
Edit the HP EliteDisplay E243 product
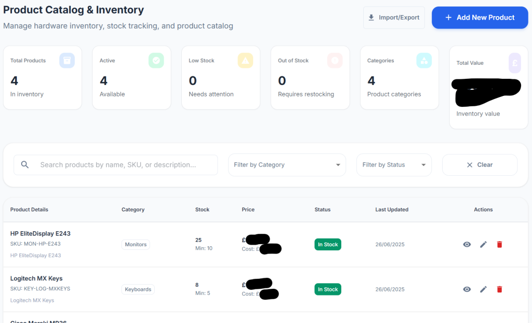[484, 244]
